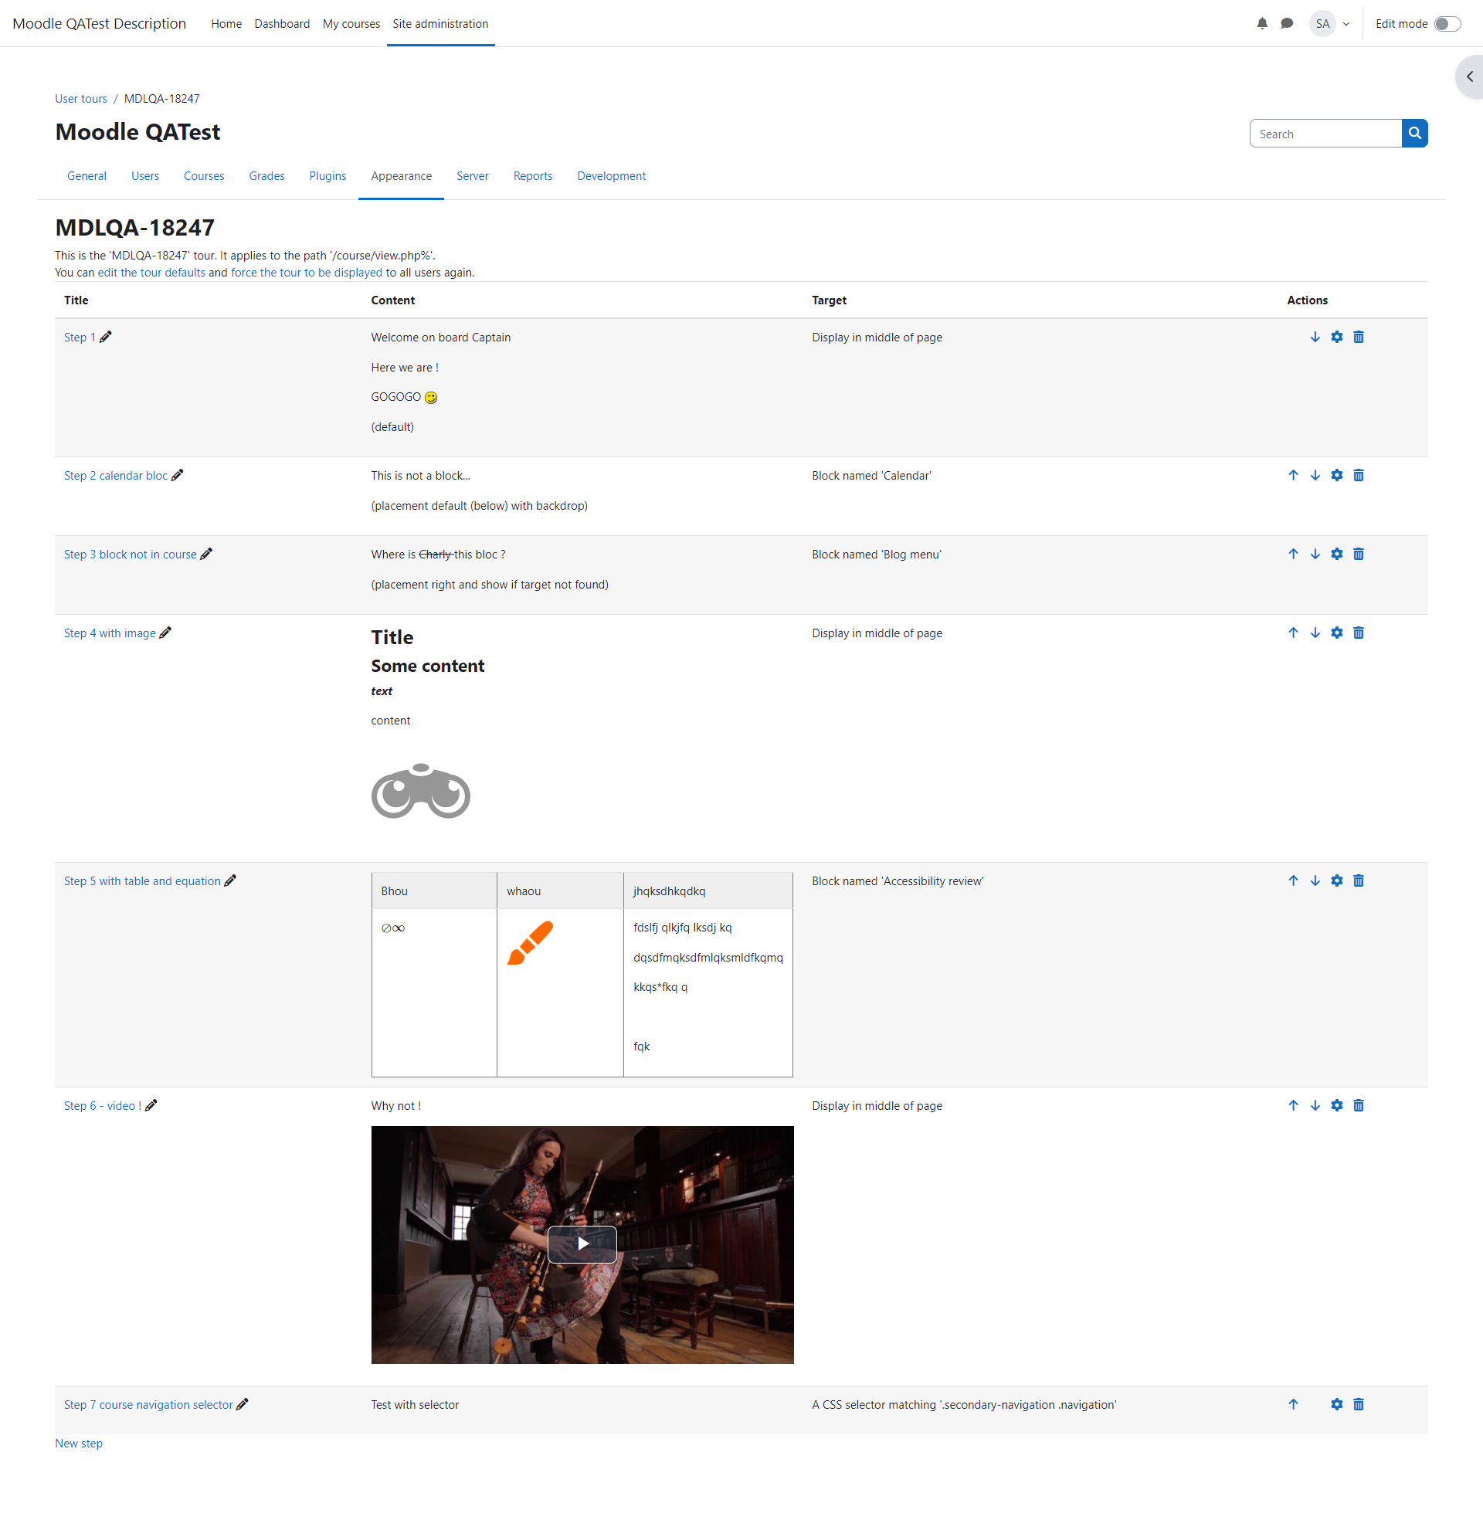Play the bagpipe video
Image resolution: width=1483 pixels, height=1520 pixels.
(x=582, y=1243)
